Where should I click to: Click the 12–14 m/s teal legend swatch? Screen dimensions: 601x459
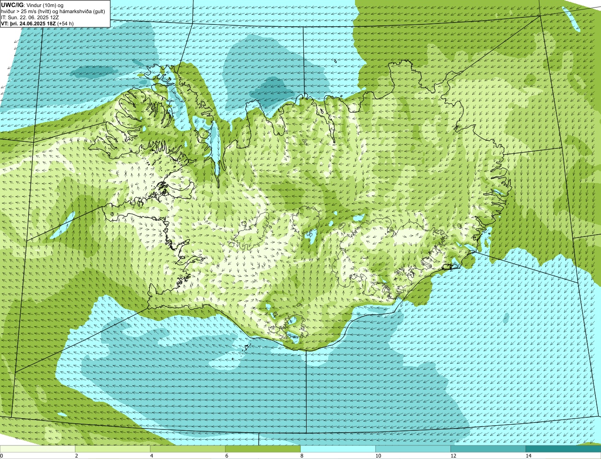488,449
